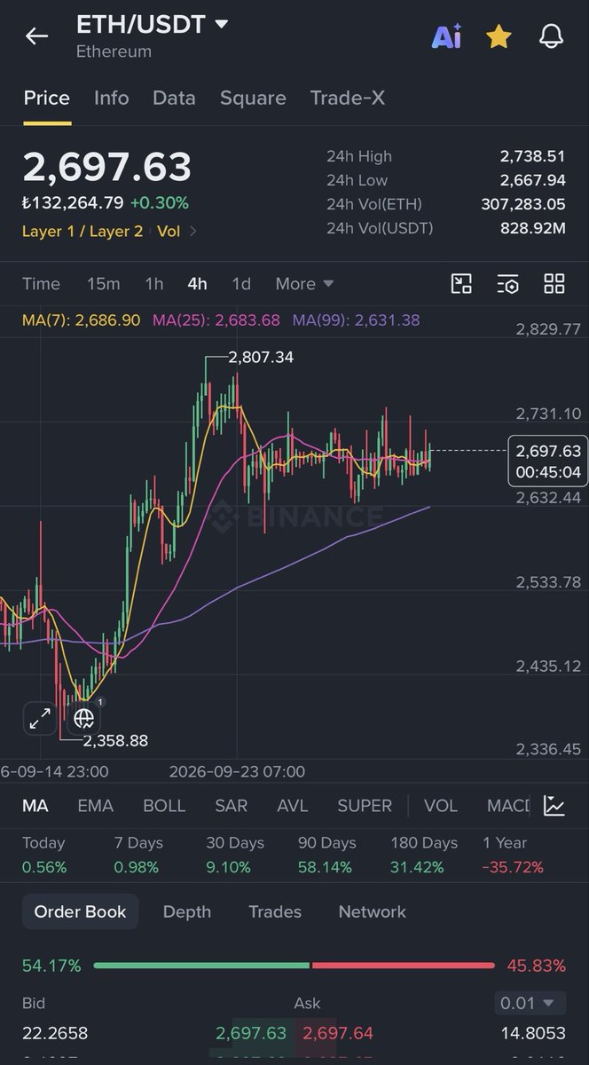This screenshot has height=1065, width=589.
Task: Open the Trade-X tab
Action: coord(348,99)
